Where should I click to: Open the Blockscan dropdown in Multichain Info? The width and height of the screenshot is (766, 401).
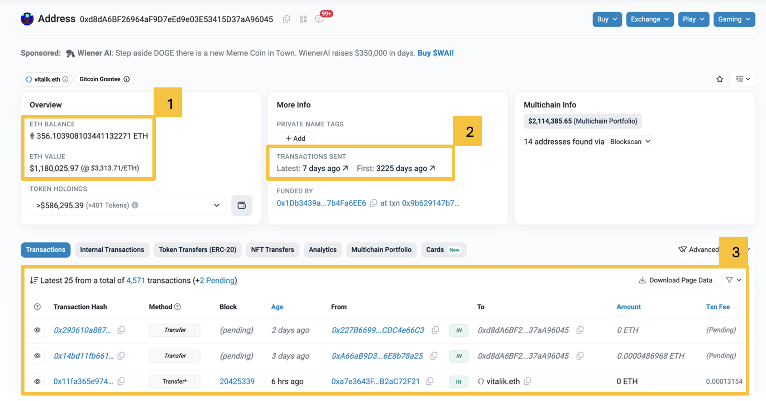(630, 142)
